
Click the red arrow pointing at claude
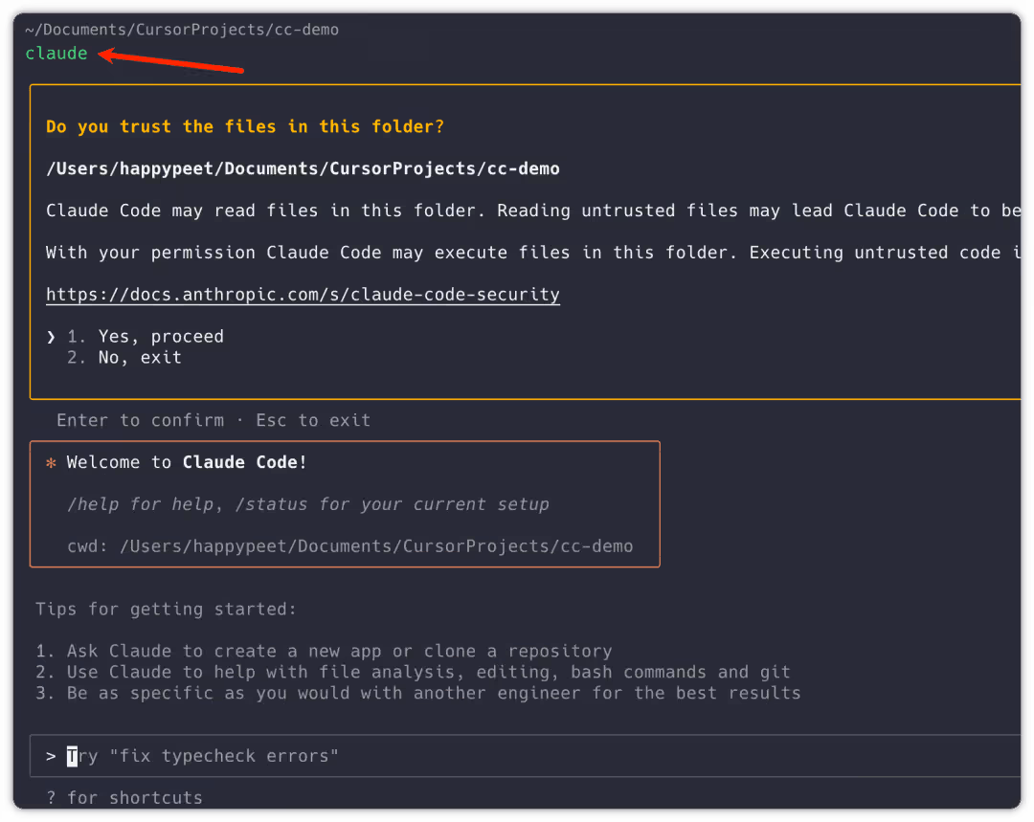pos(172,62)
